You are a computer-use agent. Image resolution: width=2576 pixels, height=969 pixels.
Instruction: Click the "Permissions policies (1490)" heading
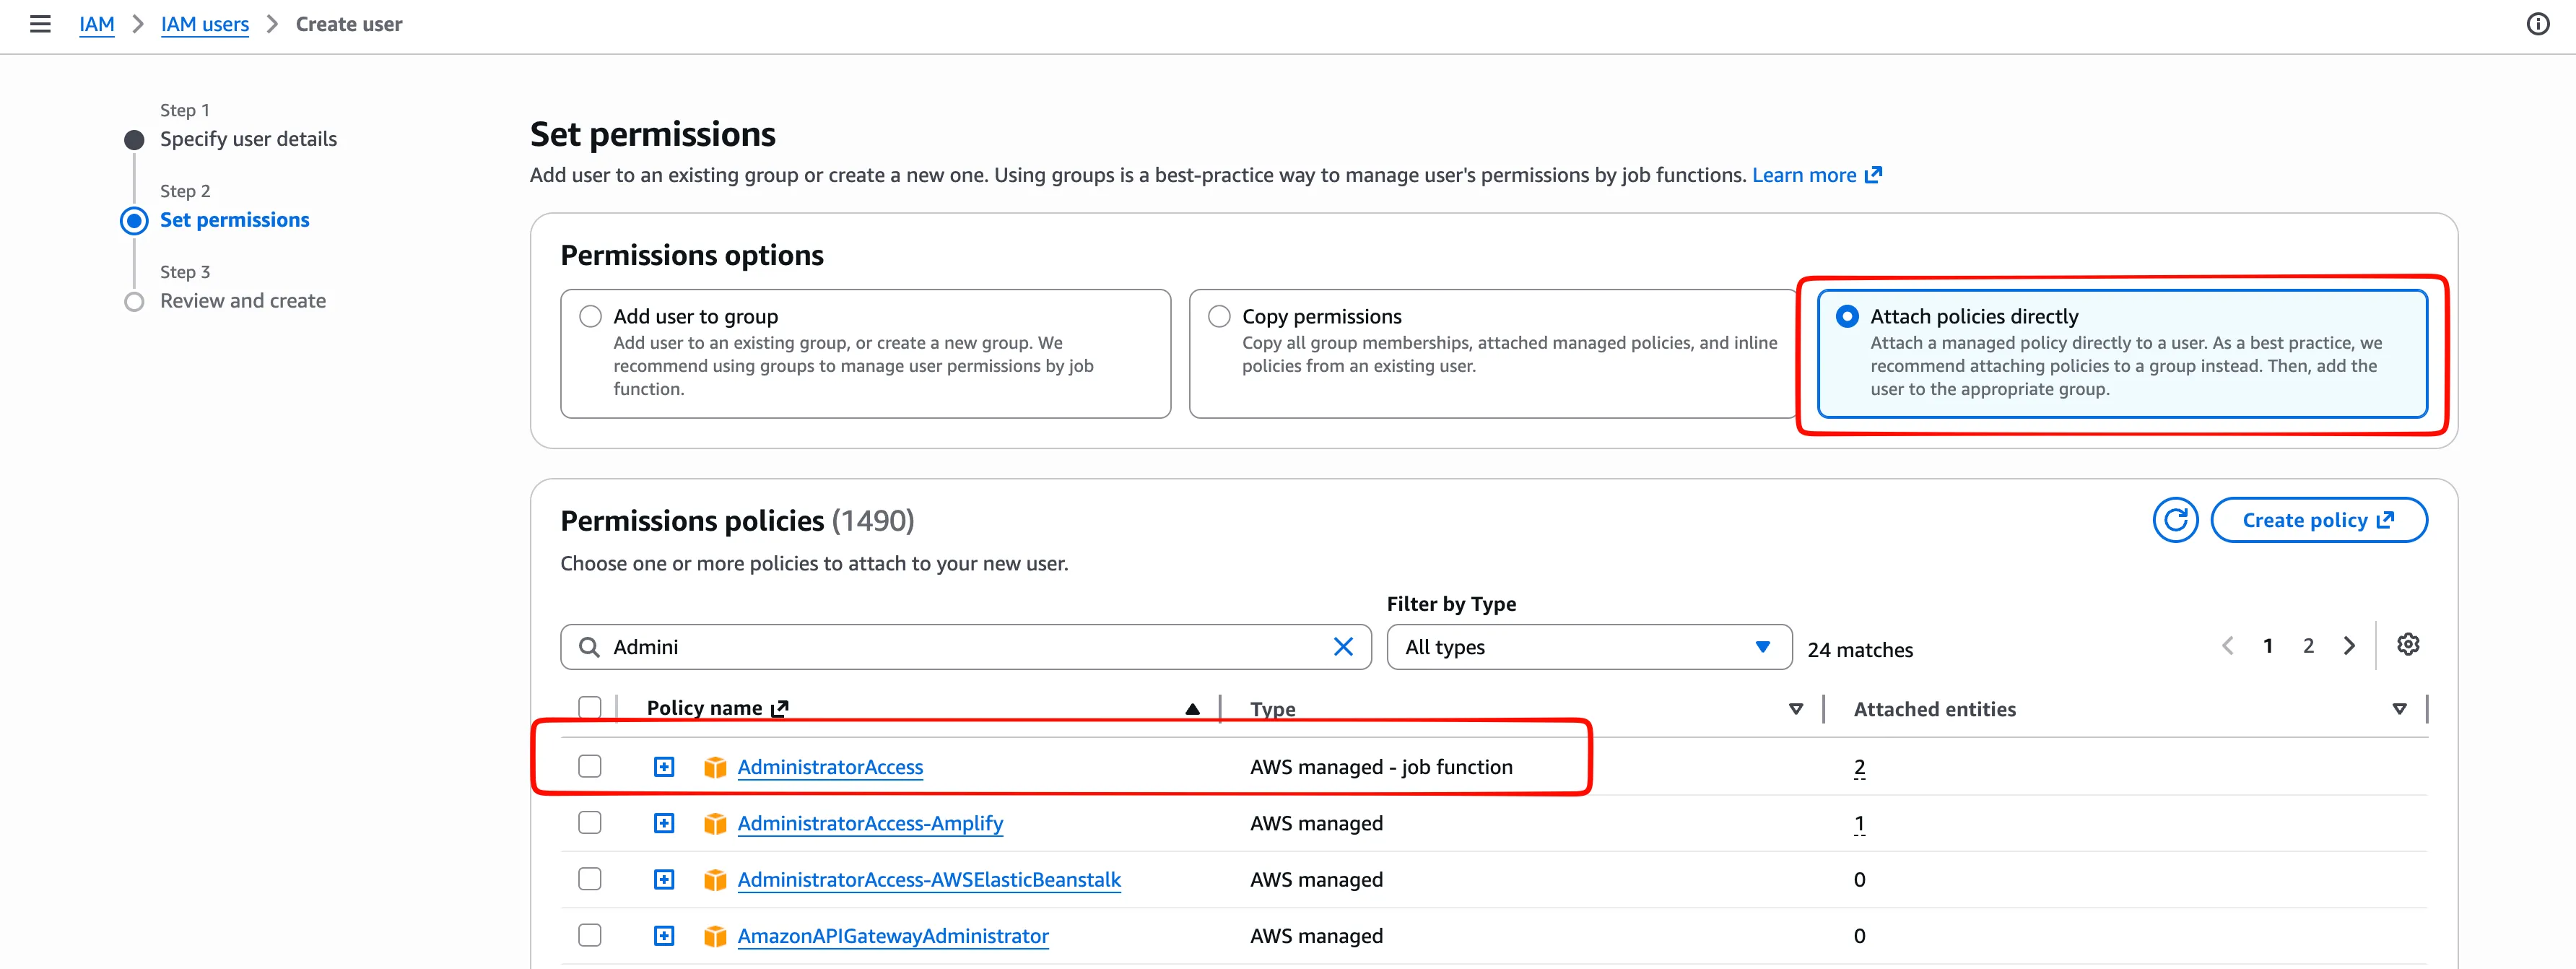pos(737,520)
